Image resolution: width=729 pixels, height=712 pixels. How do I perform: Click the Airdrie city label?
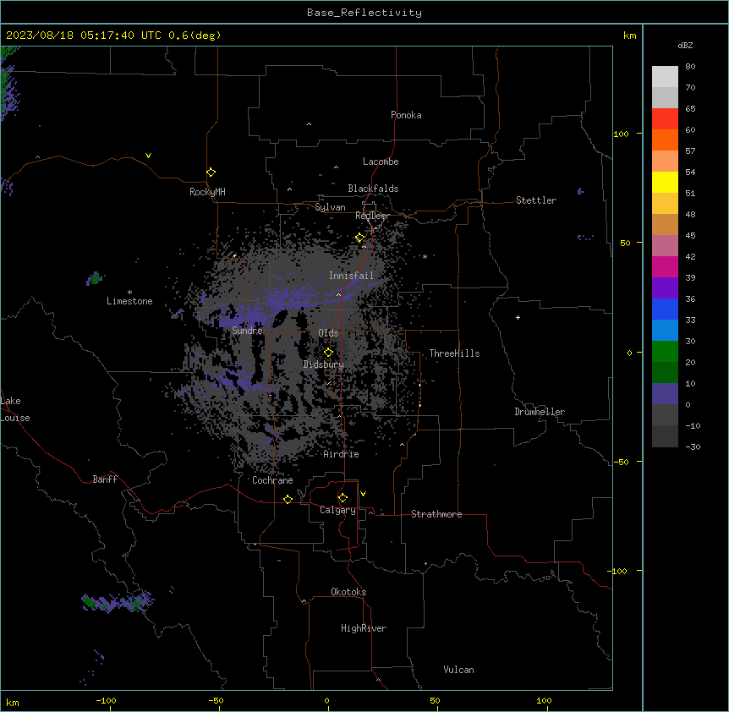[x=342, y=454]
